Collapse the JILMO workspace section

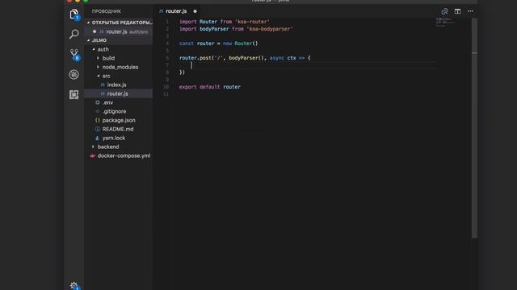point(120,40)
